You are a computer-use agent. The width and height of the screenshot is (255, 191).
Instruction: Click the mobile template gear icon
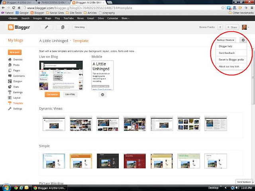pos(102,95)
